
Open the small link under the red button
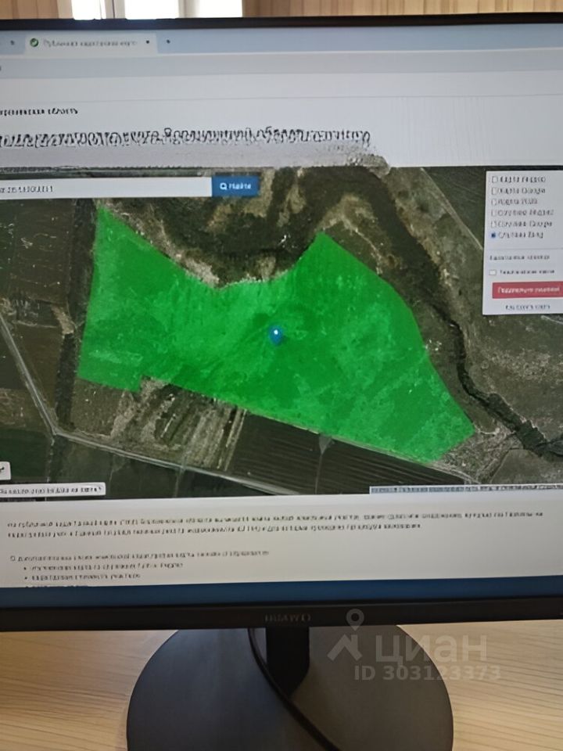click(527, 307)
